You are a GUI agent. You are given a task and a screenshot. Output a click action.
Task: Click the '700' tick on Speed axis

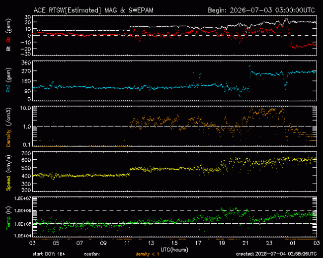coord(26,153)
